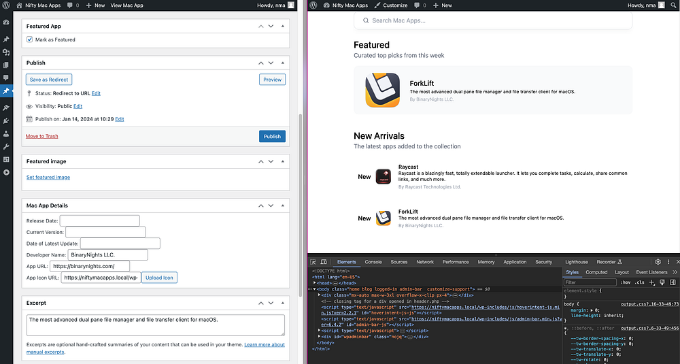The image size is (680, 364).
Task: Toggle the rendering emulations paintbrush icon in Styles
Action: point(662,282)
